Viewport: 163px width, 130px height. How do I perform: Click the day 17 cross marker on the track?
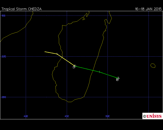point(75,66)
